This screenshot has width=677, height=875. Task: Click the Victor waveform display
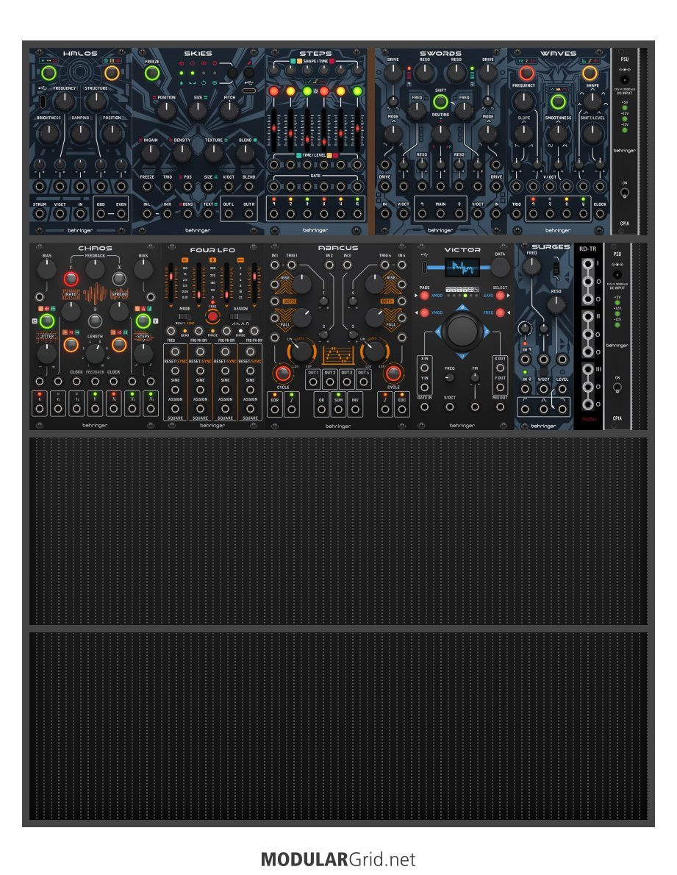click(462, 268)
